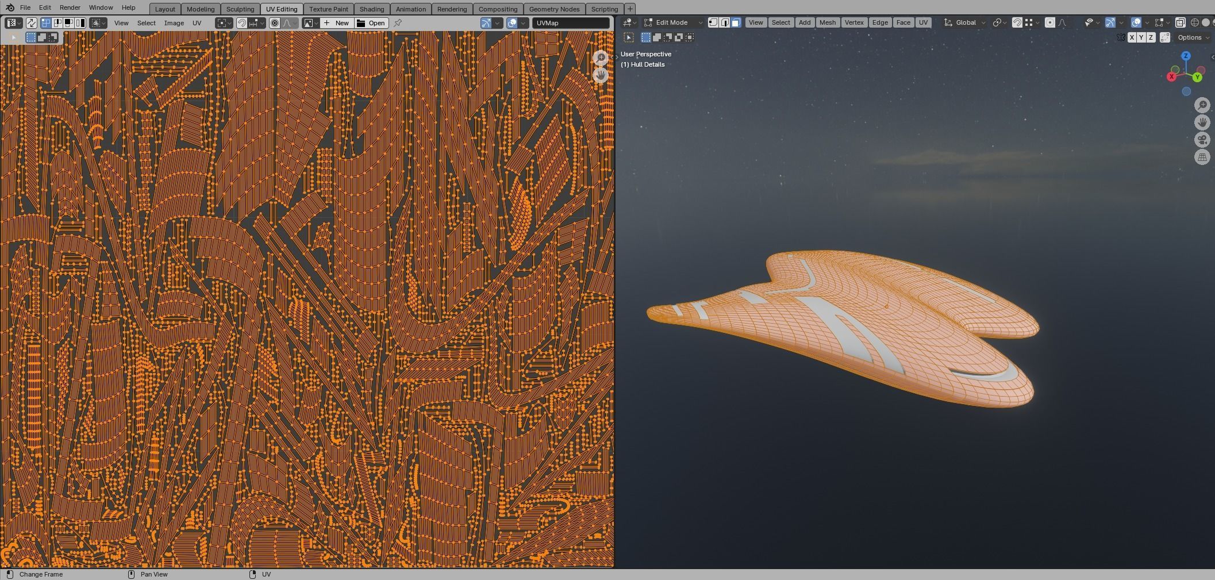Toggle overlays in the UV editor
Viewport: 1215px width, 580px height.
pos(512,23)
